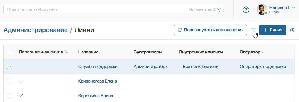Open the help question mark icon

[246, 9]
